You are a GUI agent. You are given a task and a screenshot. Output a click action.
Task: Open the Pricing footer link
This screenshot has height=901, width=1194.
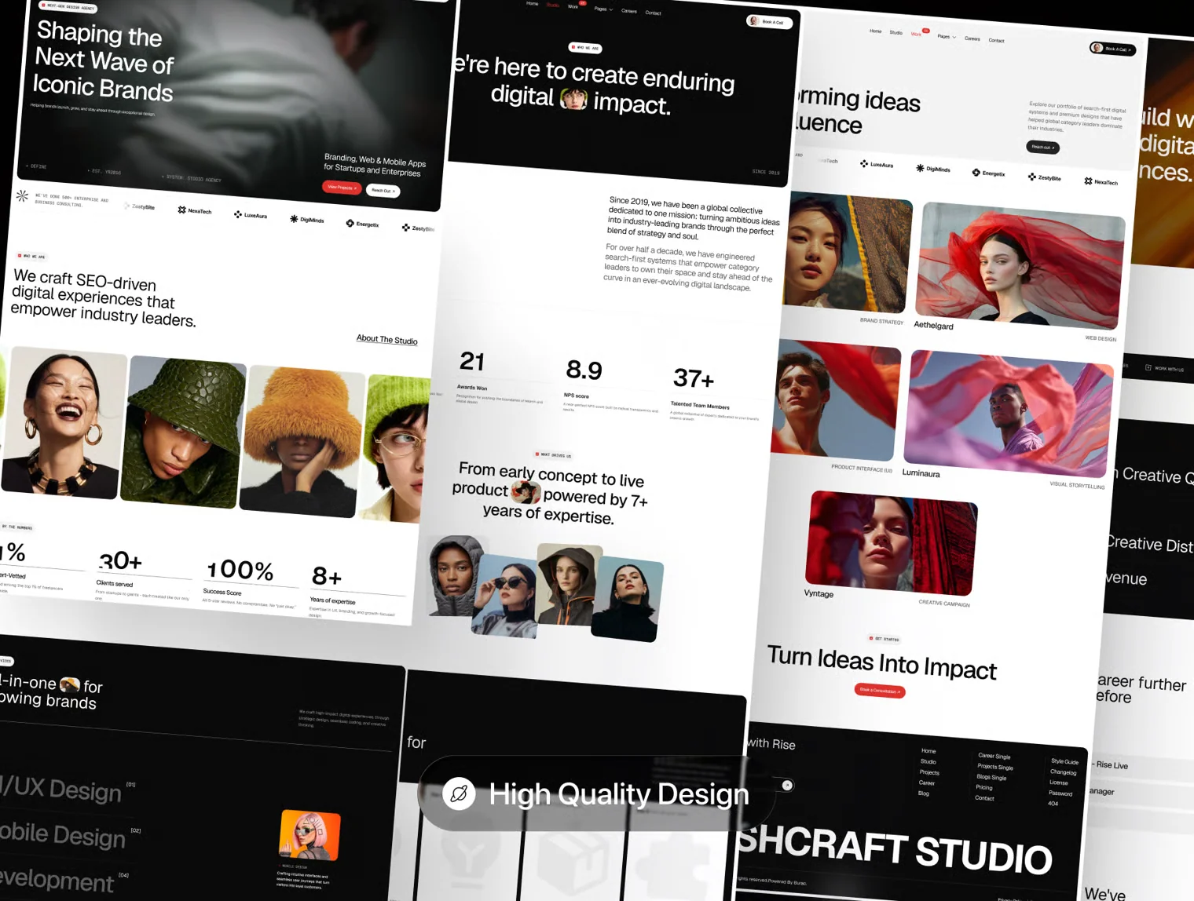click(983, 787)
